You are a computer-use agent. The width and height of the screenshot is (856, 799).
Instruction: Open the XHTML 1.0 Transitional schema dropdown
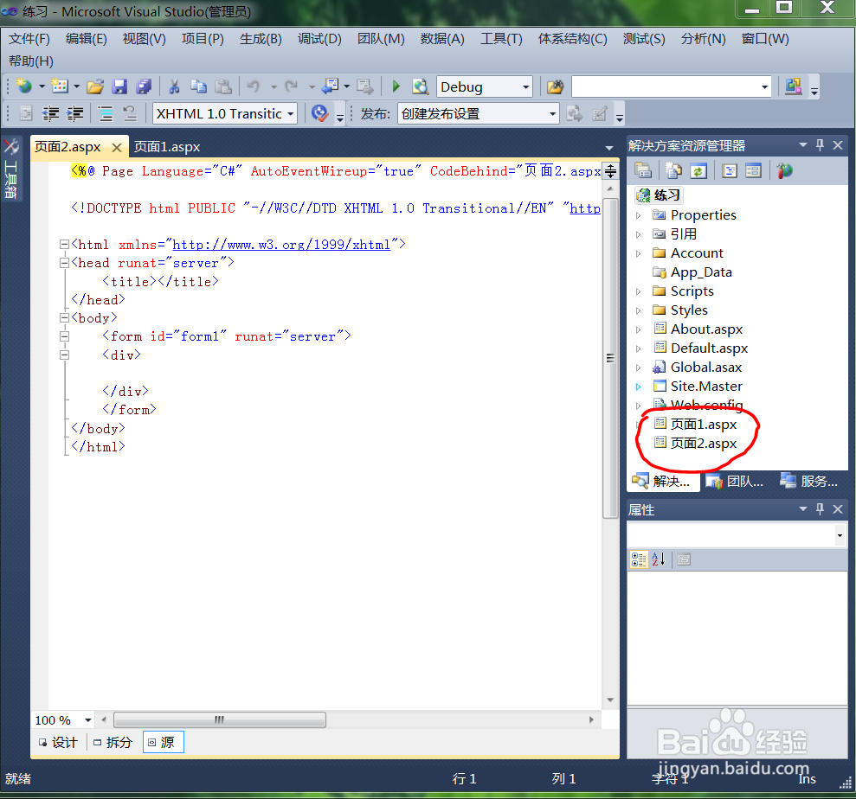(x=291, y=114)
